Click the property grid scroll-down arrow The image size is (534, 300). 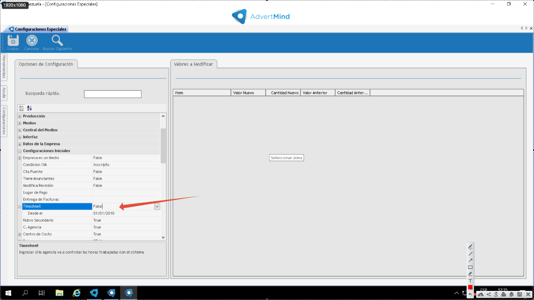tap(163, 237)
